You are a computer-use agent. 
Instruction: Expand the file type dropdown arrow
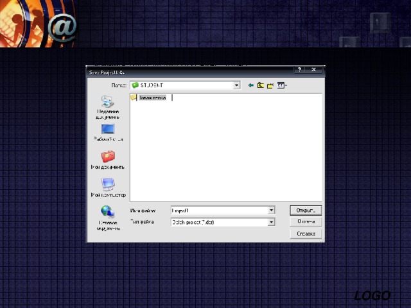[271, 222]
